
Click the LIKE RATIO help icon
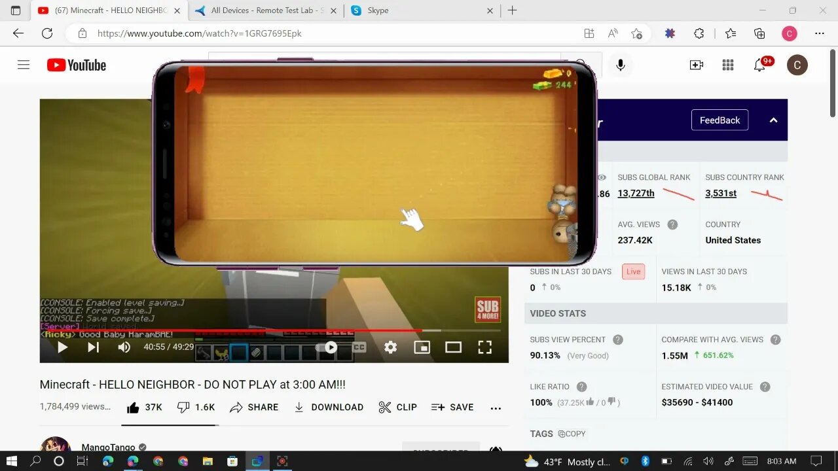click(x=581, y=387)
